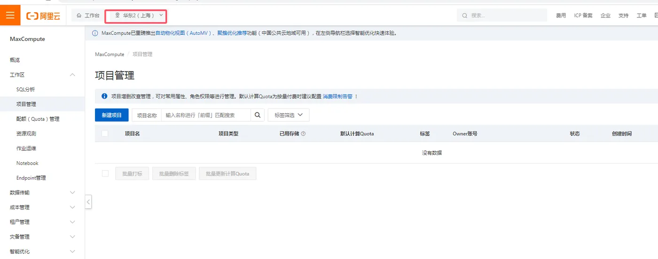This screenshot has height=259, width=658.
Task: Open the orange hamburger main menu
Action: 10,15
